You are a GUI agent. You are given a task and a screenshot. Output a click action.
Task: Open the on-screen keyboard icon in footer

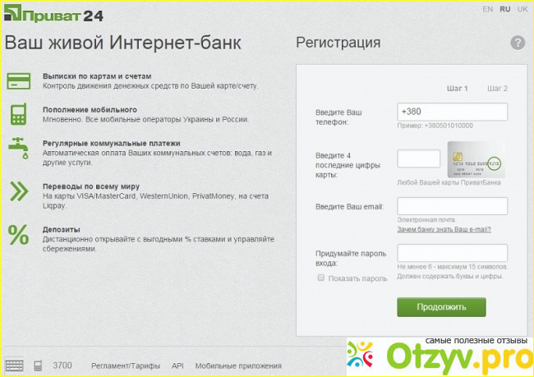[14, 366]
